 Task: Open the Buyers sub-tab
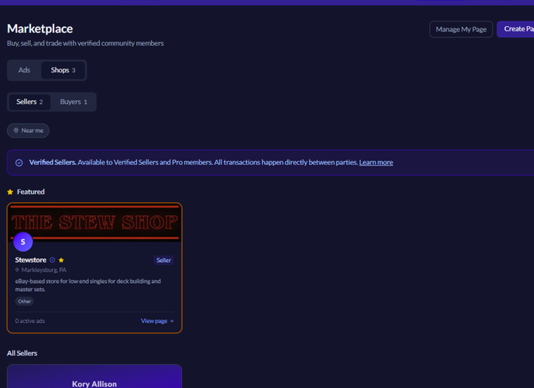point(74,102)
